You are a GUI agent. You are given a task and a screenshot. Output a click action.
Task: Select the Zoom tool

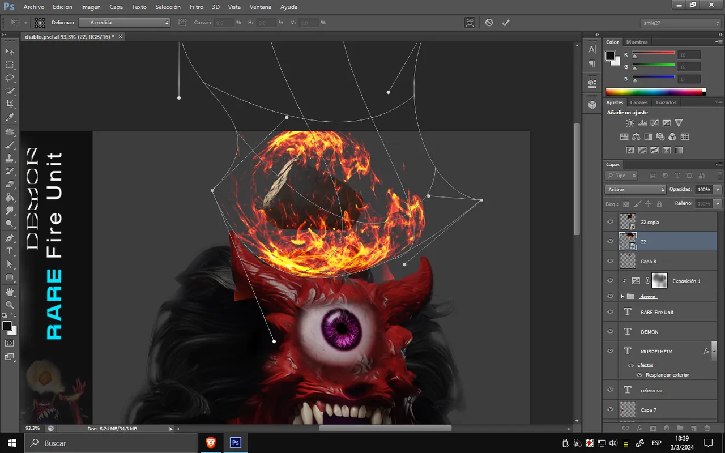point(10,305)
